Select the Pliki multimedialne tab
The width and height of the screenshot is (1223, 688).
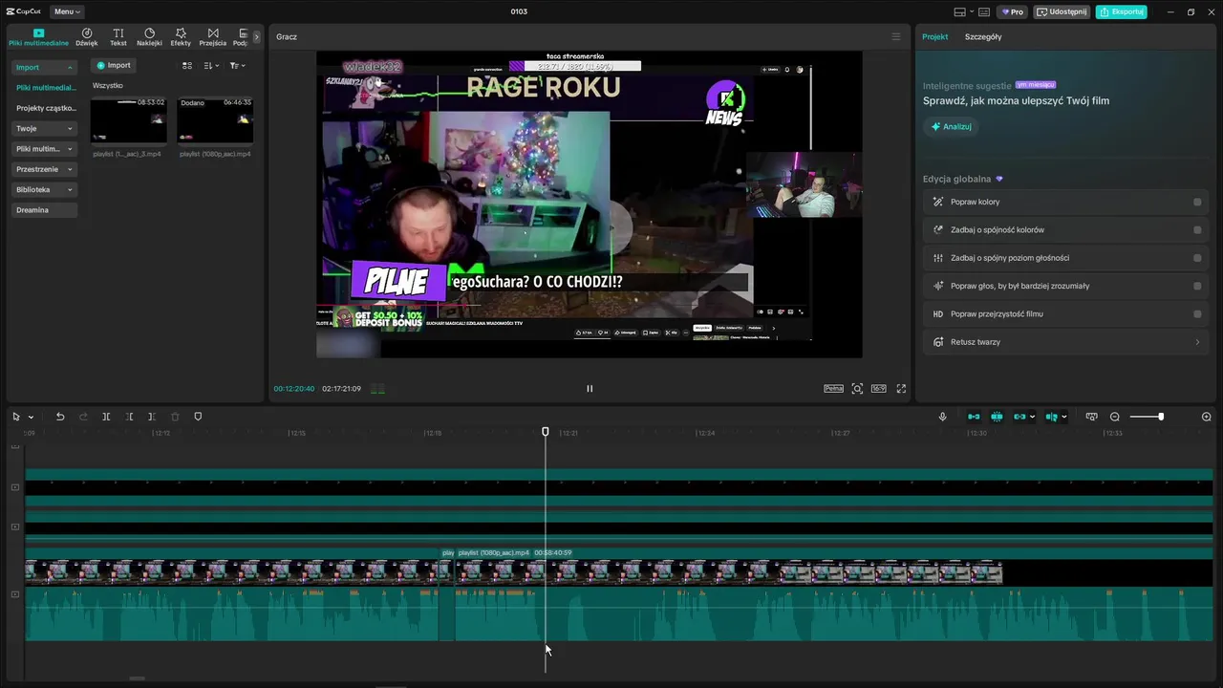(38, 37)
